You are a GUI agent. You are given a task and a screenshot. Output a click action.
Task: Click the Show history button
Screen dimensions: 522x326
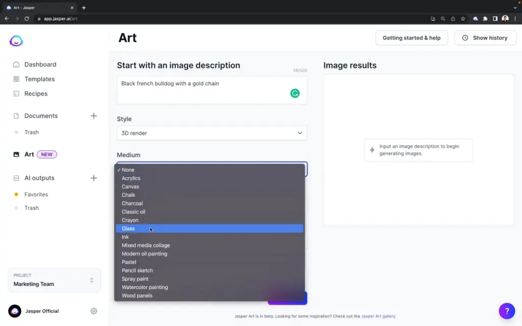point(485,38)
